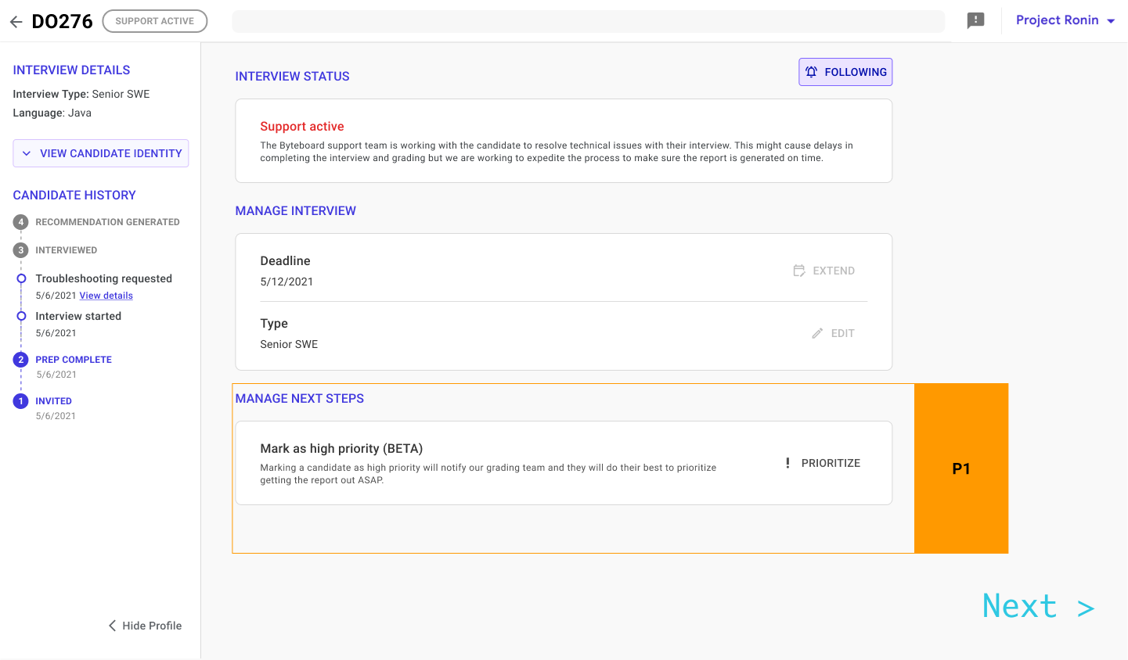Click the empty search bar at top
Screen dimensions: 1128x660
588,22
